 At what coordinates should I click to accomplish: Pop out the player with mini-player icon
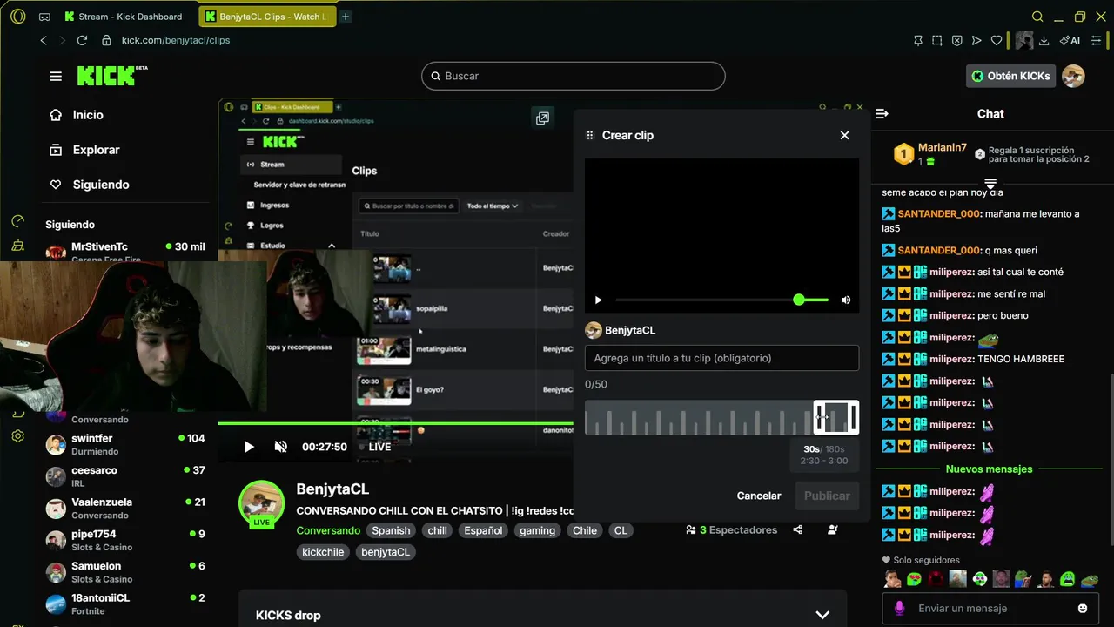pos(542,118)
